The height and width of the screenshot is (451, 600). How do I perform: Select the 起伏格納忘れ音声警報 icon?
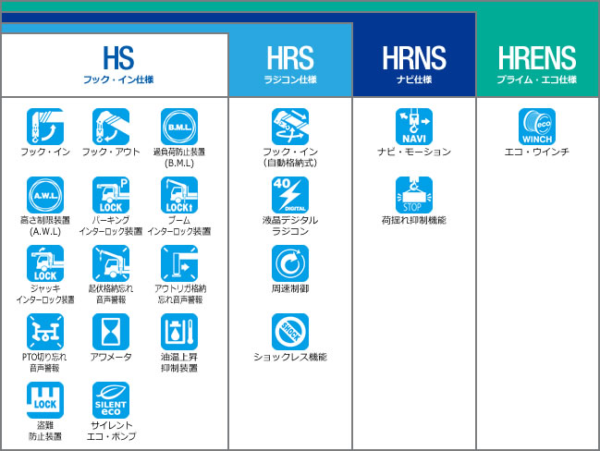(111, 263)
